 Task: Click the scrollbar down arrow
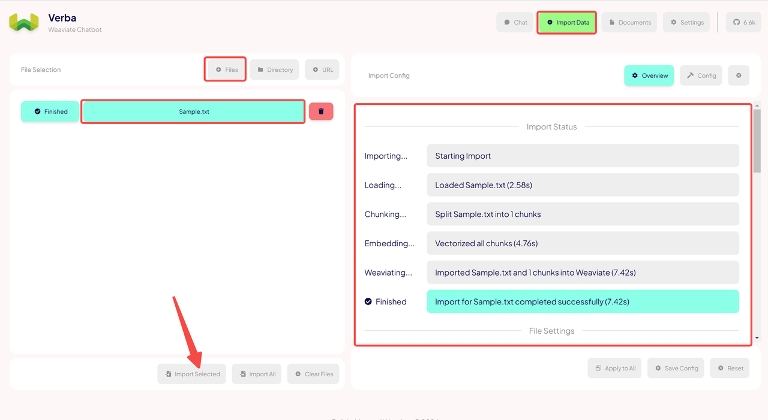click(757, 338)
